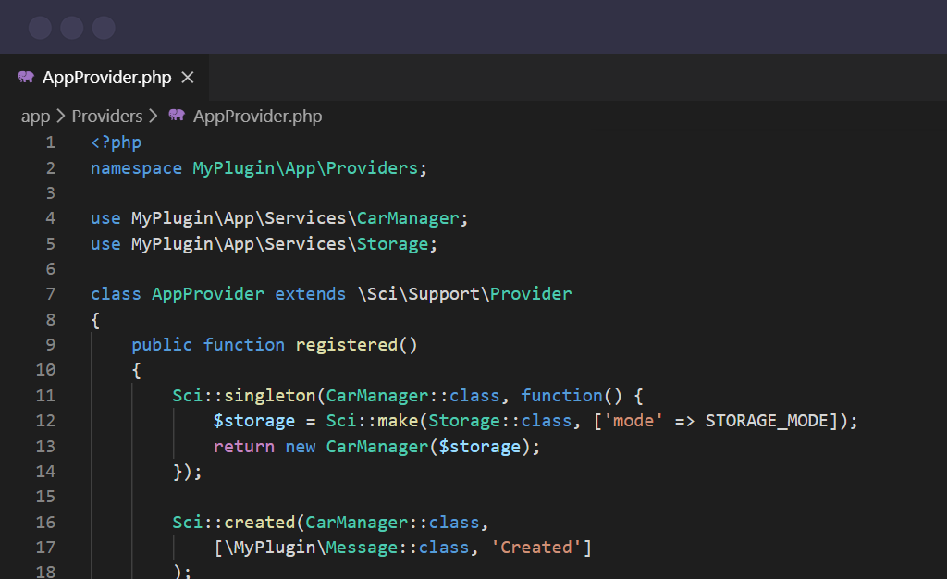Click the 'new' keyword on line 13
Image resolution: width=947 pixels, height=579 pixels.
coord(301,447)
